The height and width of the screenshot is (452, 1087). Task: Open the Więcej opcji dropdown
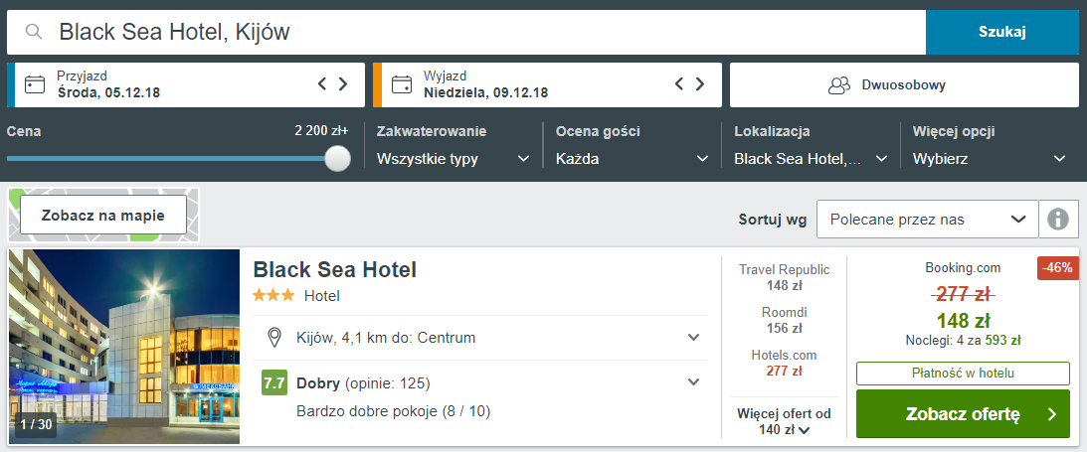coord(990,159)
